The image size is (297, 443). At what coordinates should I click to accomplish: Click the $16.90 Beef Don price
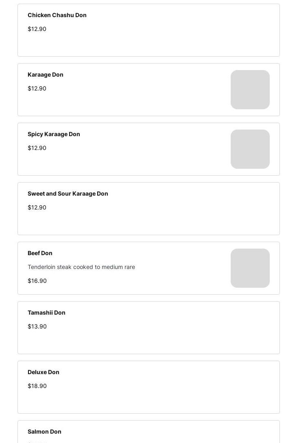click(x=37, y=281)
